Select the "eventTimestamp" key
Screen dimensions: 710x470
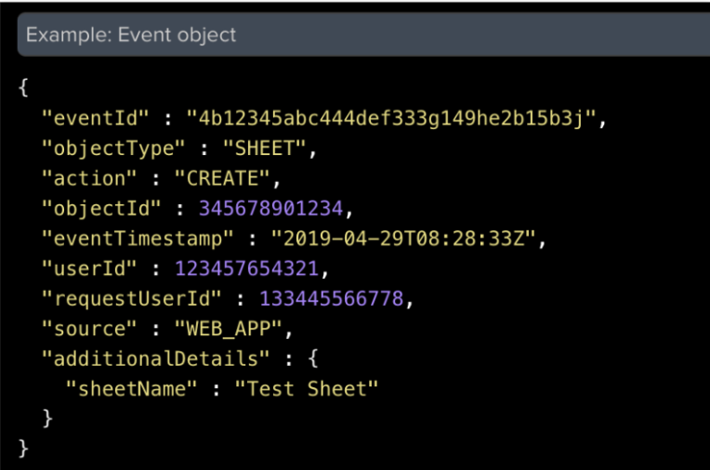click(138, 239)
